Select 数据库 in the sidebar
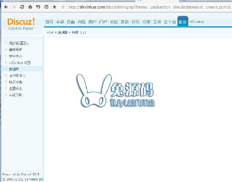The image size is (232, 182). pyautogui.click(x=14, y=69)
